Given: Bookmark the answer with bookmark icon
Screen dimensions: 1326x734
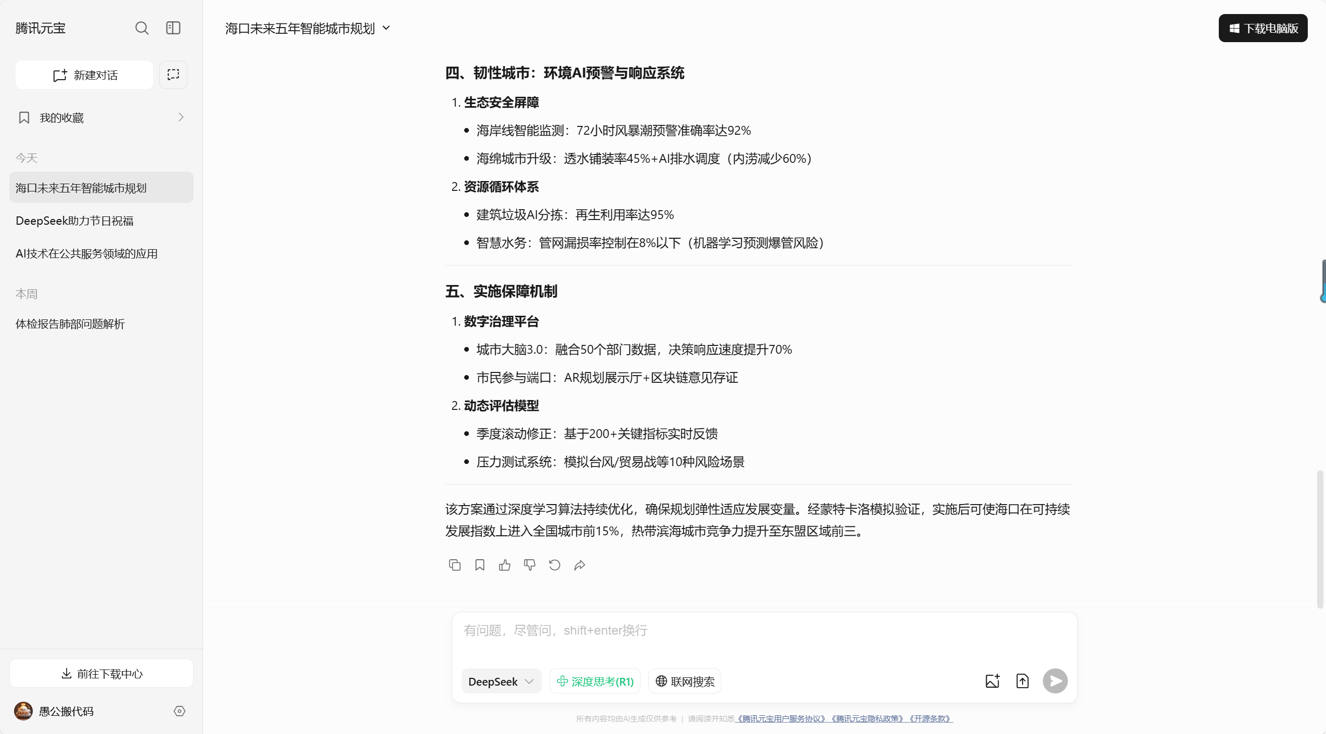Looking at the screenshot, I should click(480, 565).
